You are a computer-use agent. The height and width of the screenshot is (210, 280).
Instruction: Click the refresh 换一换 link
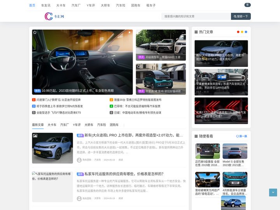(x=241, y=136)
